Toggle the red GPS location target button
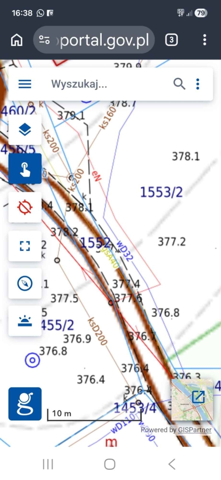This screenshot has height=480, width=221. tap(25, 207)
